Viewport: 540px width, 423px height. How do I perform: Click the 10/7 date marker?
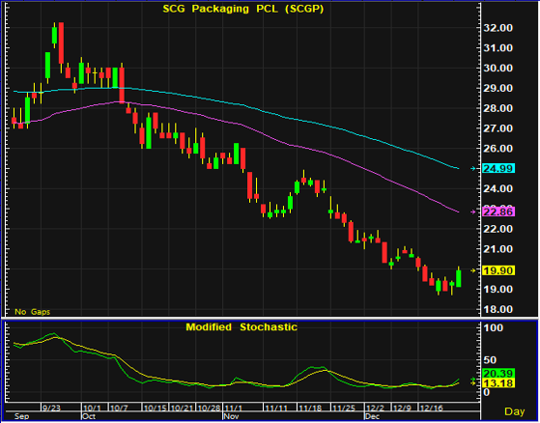(119, 408)
